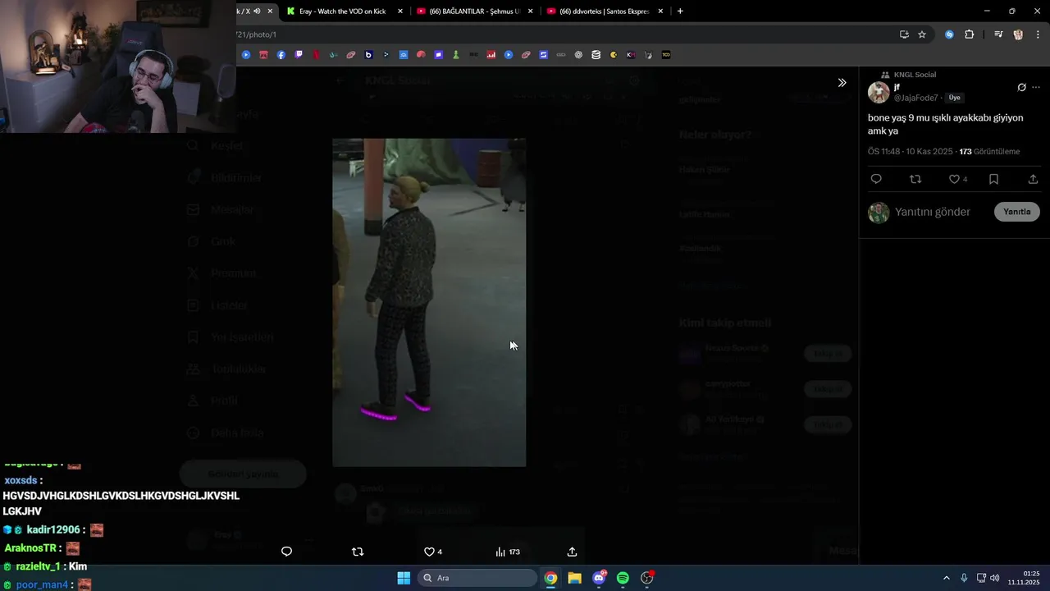Click the share icon below the photo

572,552
